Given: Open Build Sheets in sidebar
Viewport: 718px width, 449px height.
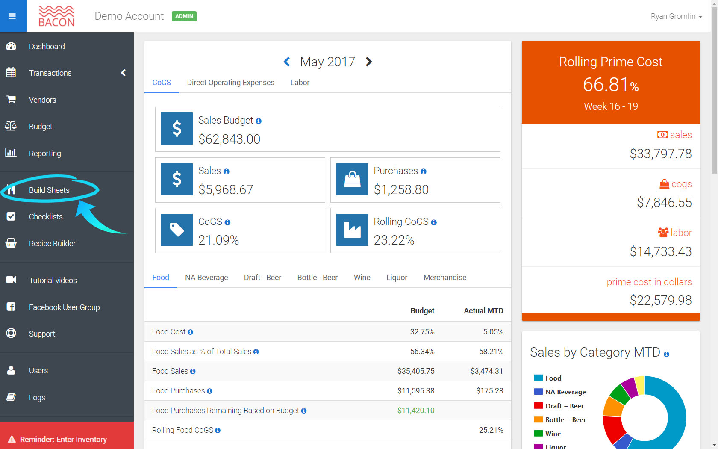Looking at the screenshot, I should coord(49,190).
